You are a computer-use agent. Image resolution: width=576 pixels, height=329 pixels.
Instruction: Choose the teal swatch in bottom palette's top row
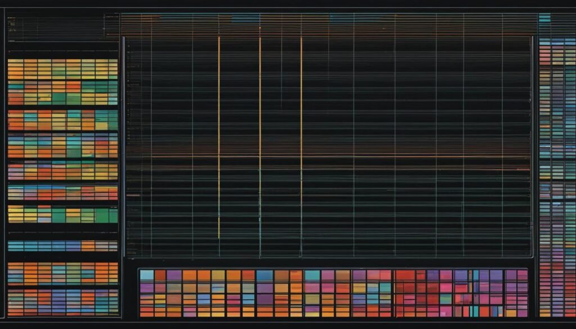tap(312, 275)
